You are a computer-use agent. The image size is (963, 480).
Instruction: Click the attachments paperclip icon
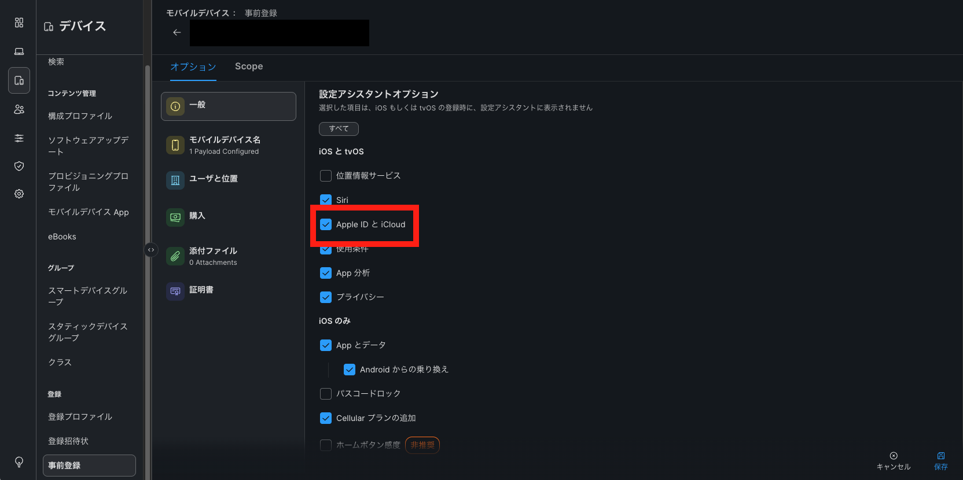175,256
